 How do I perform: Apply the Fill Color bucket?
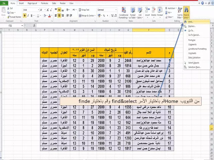click(44, 16)
